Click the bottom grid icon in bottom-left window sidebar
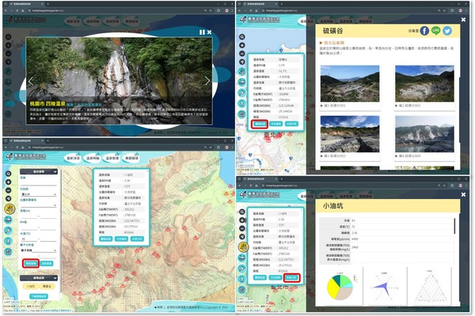The height and width of the screenshot is (316, 475). (x=8, y=251)
